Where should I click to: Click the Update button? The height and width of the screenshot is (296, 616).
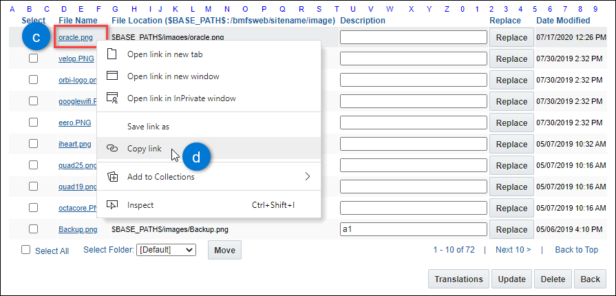pos(511,279)
